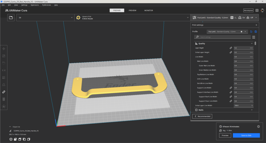Click link icon beside Support Roof Line Width
The height and width of the screenshot is (143, 266).
click(231, 97)
